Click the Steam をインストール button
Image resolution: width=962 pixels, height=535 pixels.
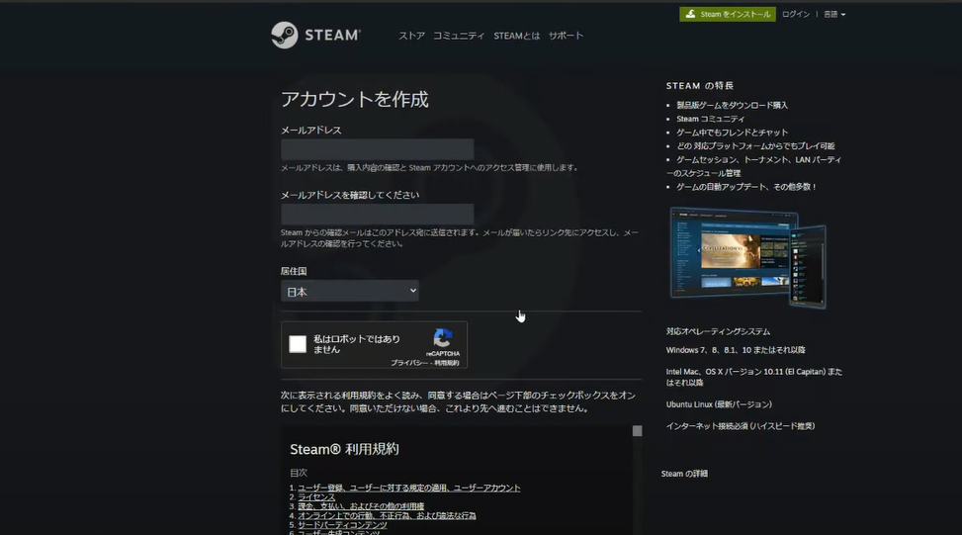click(728, 14)
